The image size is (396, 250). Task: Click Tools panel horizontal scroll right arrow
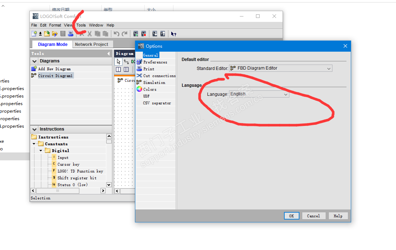pyautogui.click(x=103, y=191)
